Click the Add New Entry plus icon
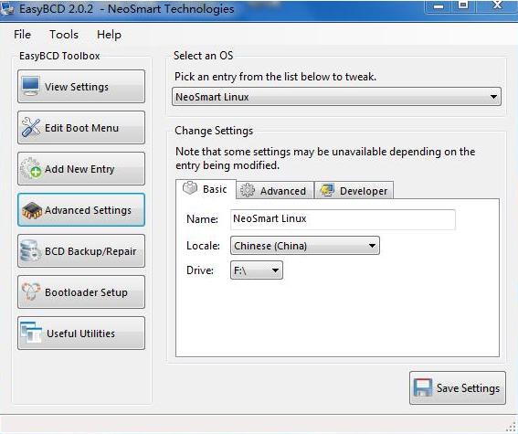The height and width of the screenshot is (434, 518). [x=31, y=168]
